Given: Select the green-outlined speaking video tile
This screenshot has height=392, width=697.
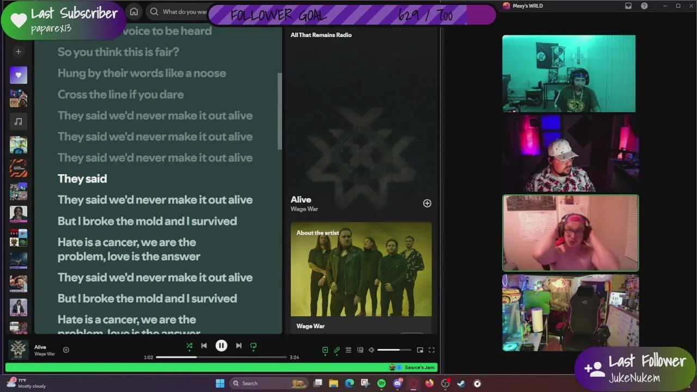Looking at the screenshot, I should (571, 233).
